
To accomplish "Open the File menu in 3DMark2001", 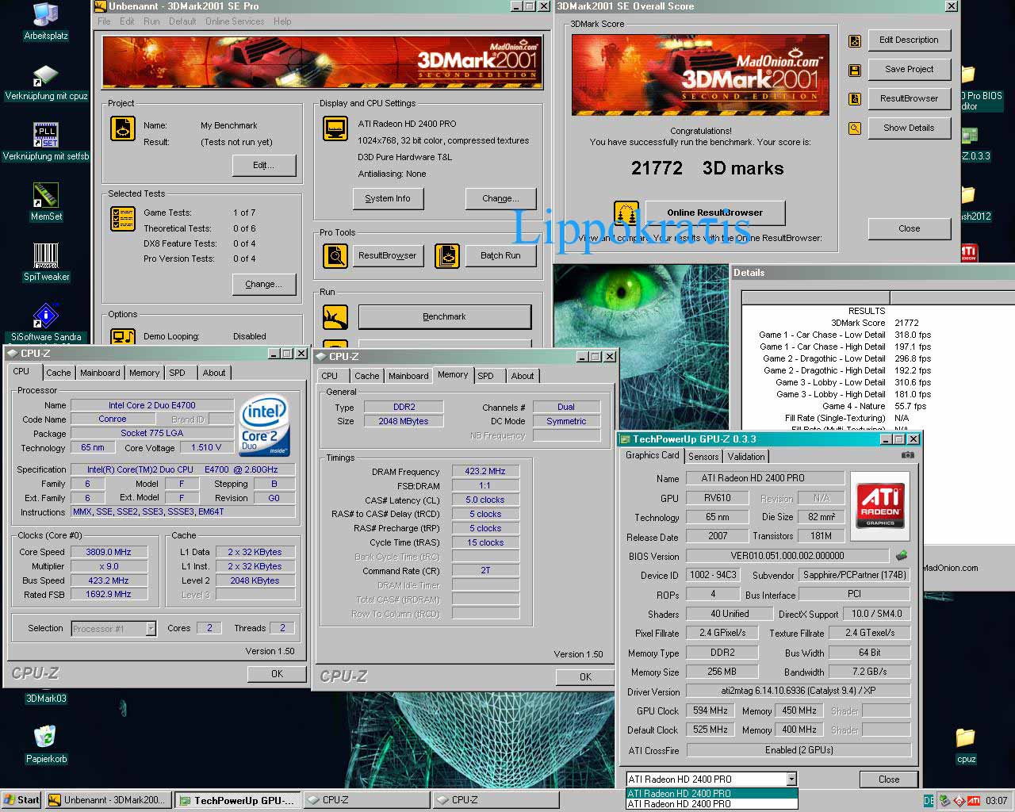I will [104, 21].
